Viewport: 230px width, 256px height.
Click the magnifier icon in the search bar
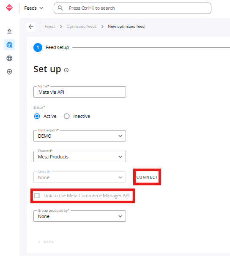click(x=60, y=8)
